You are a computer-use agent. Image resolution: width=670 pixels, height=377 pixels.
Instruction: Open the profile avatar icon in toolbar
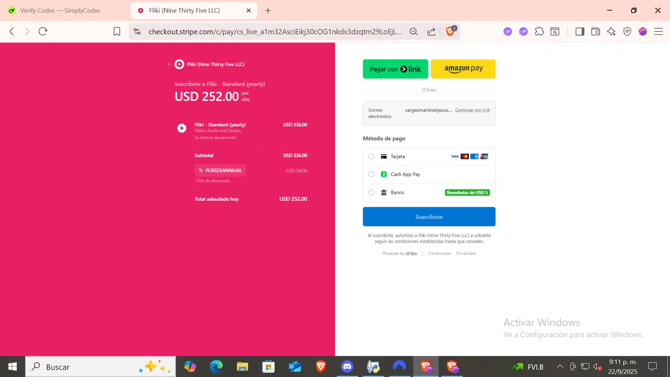(643, 31)
